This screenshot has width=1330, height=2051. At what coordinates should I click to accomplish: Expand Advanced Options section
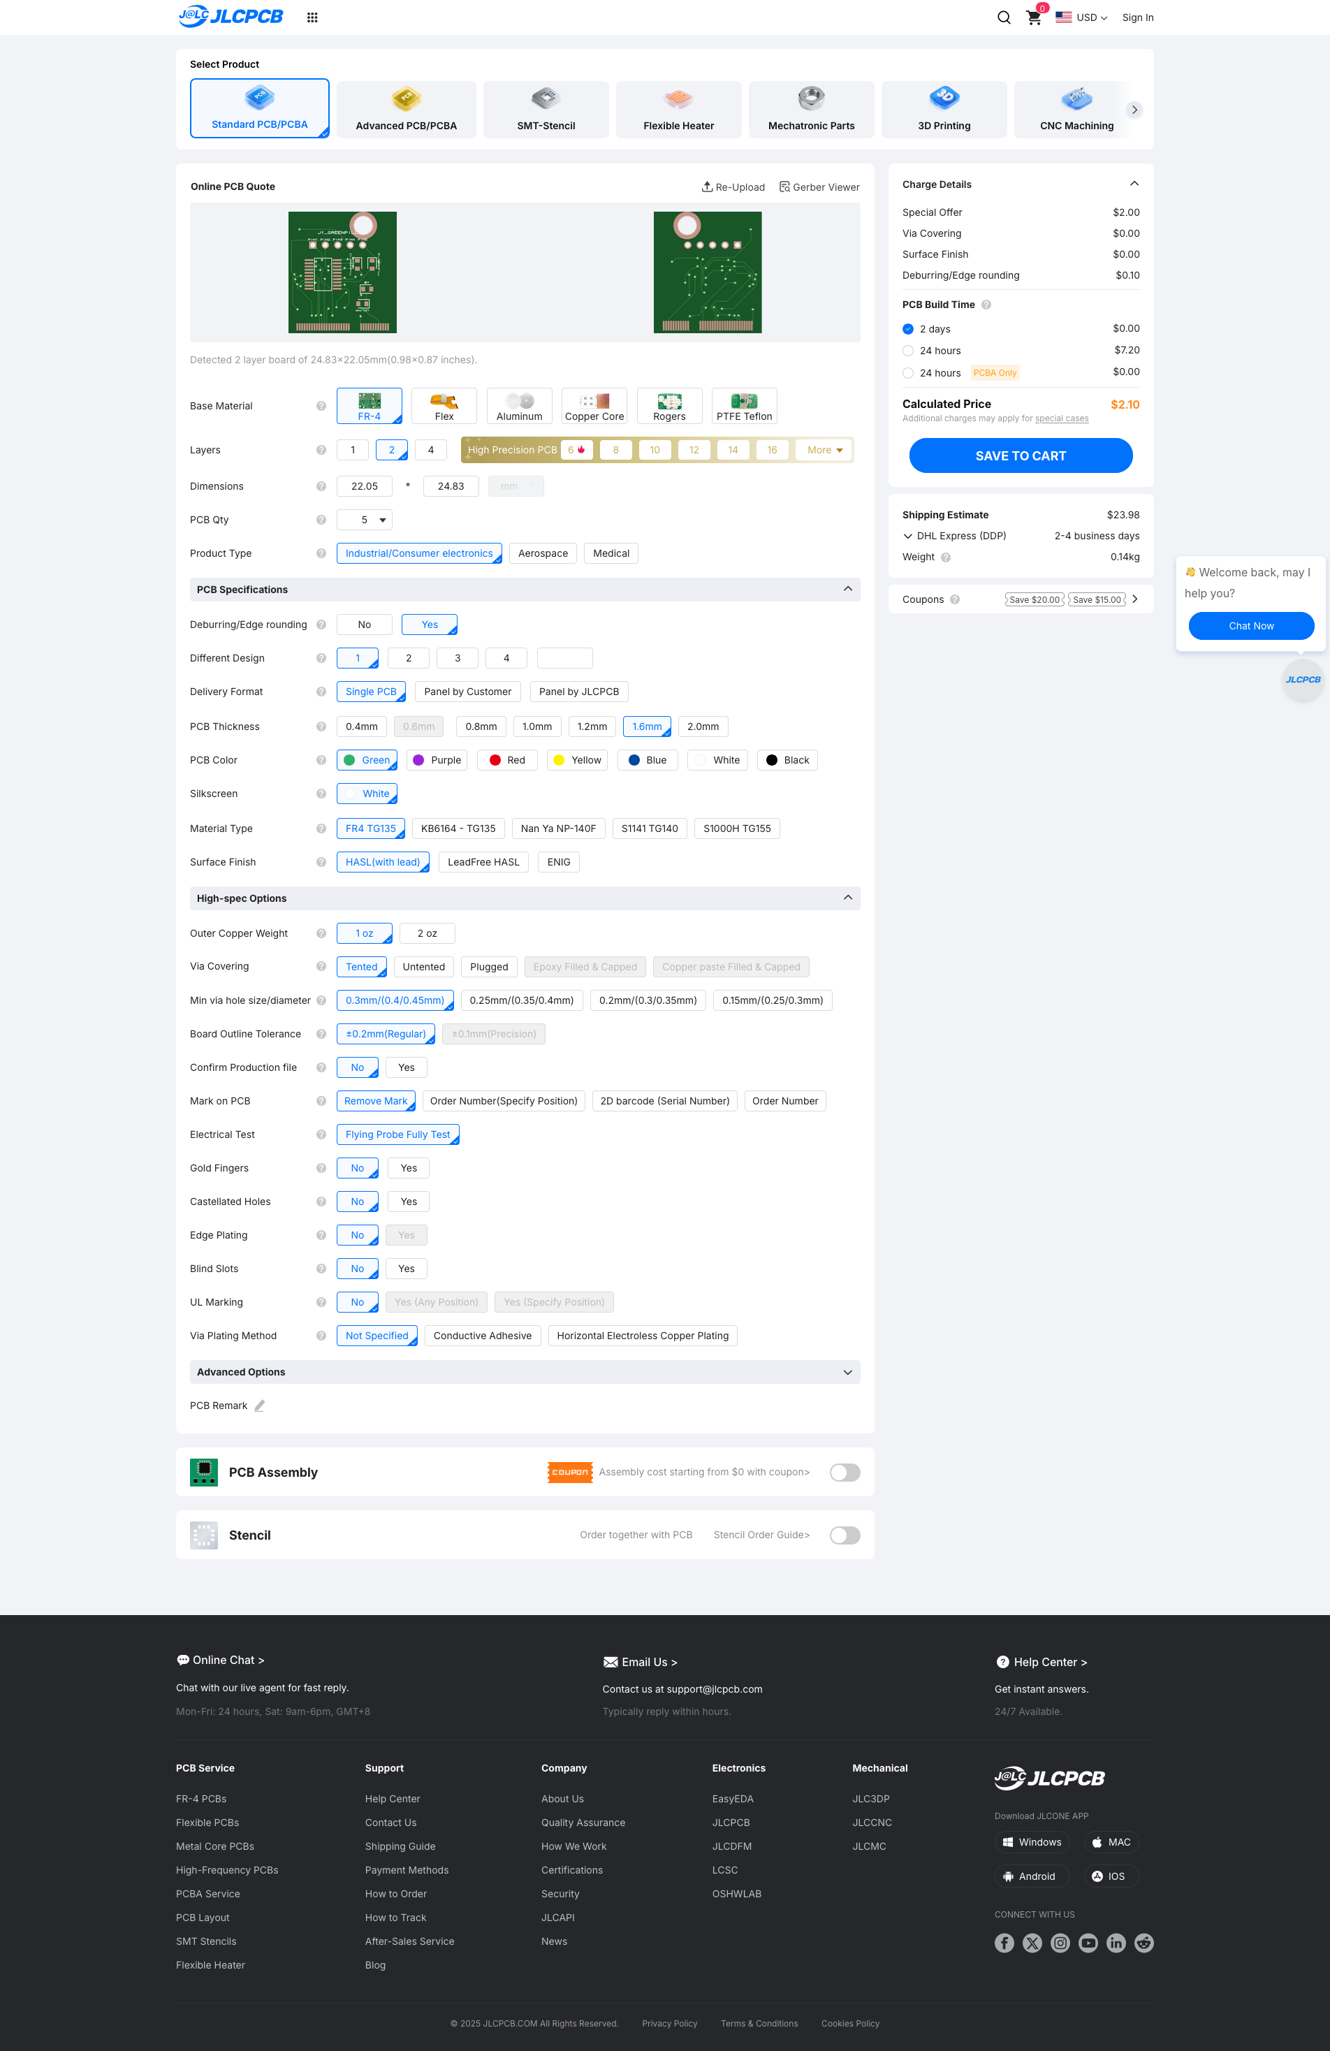(847, 1372)
